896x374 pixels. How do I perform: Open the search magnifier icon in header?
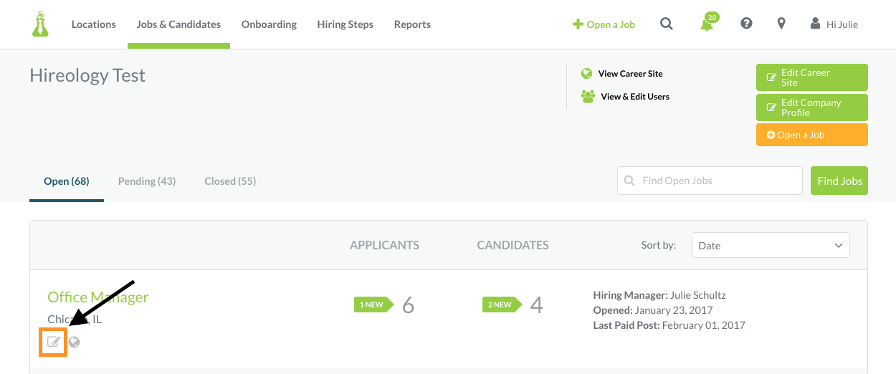667,24
